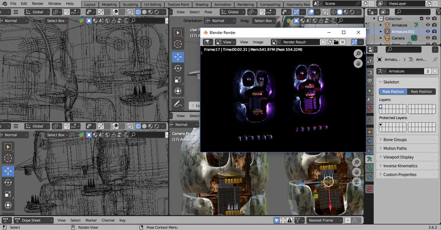This screenshot has height=230, width=441.
Task: Click the Rest Position button
Action: point(421,92)
